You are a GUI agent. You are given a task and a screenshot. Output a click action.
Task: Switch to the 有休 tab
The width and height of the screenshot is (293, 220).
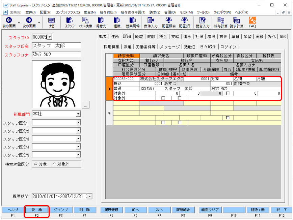coord(223,36)
